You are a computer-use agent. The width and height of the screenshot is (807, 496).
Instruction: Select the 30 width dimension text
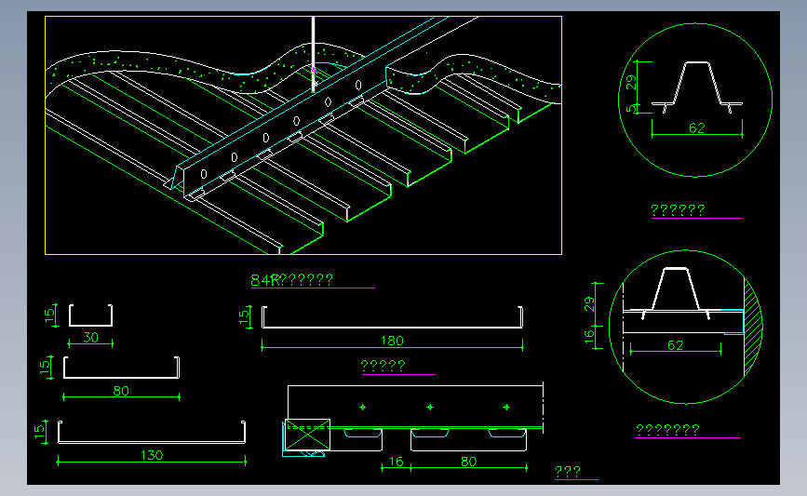point(90,338)
